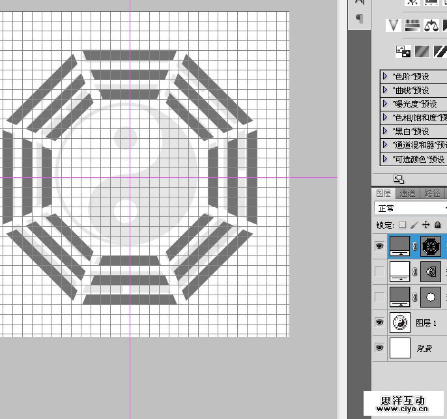447x419 pixels.
Task: Click the lock transparent pixels icon
Action: pyautogui.click(x=402, y=225)
